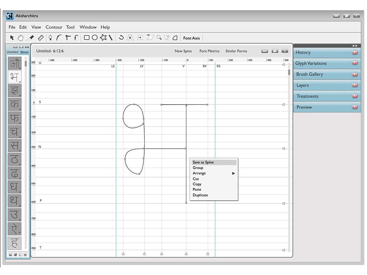Pick the knife cutting tool

[30, 38]
